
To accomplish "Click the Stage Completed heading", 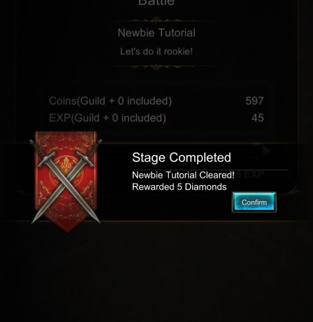I will (x=182, y=158).
